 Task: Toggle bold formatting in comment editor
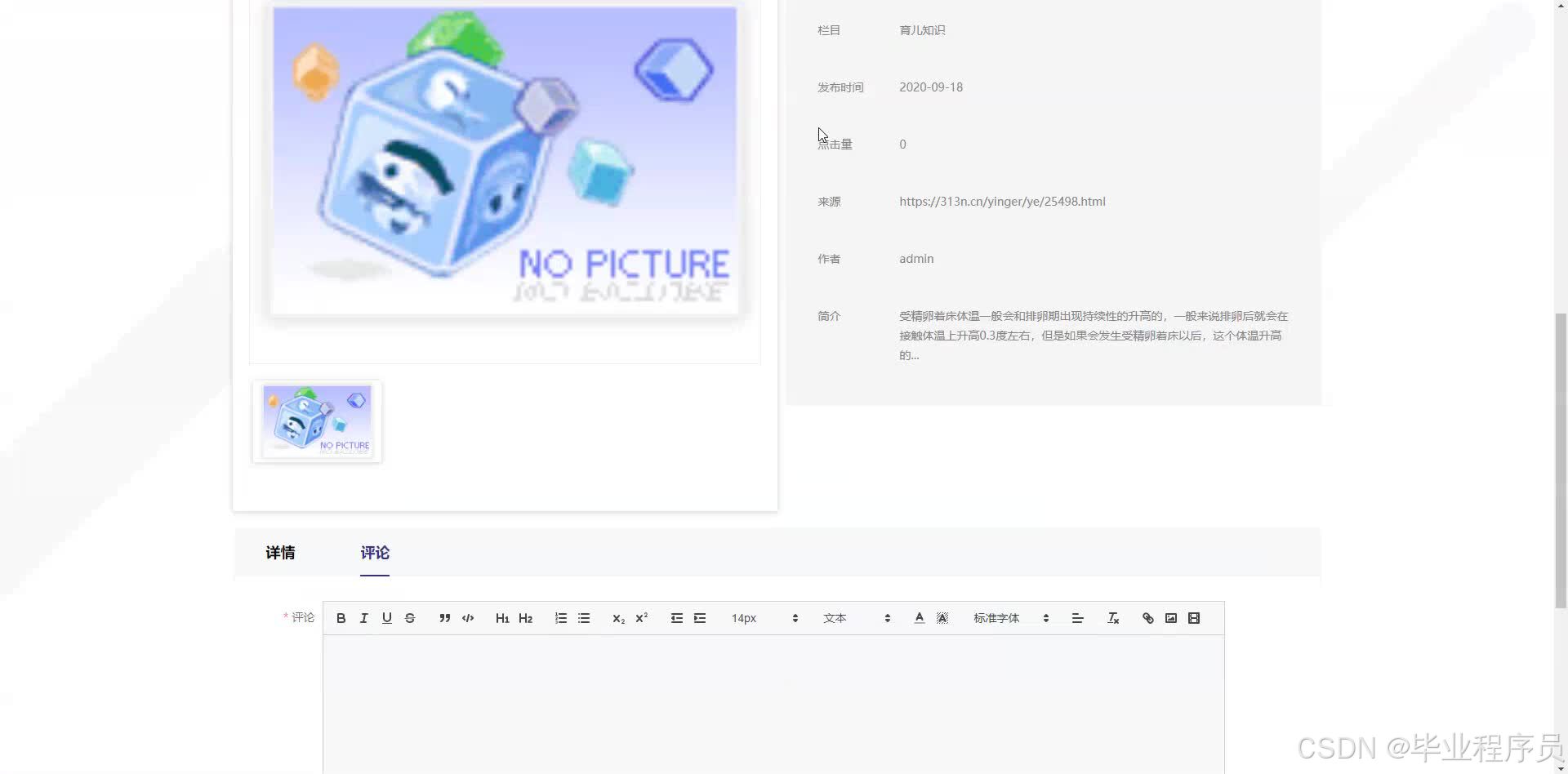click(x=341, y=618)
